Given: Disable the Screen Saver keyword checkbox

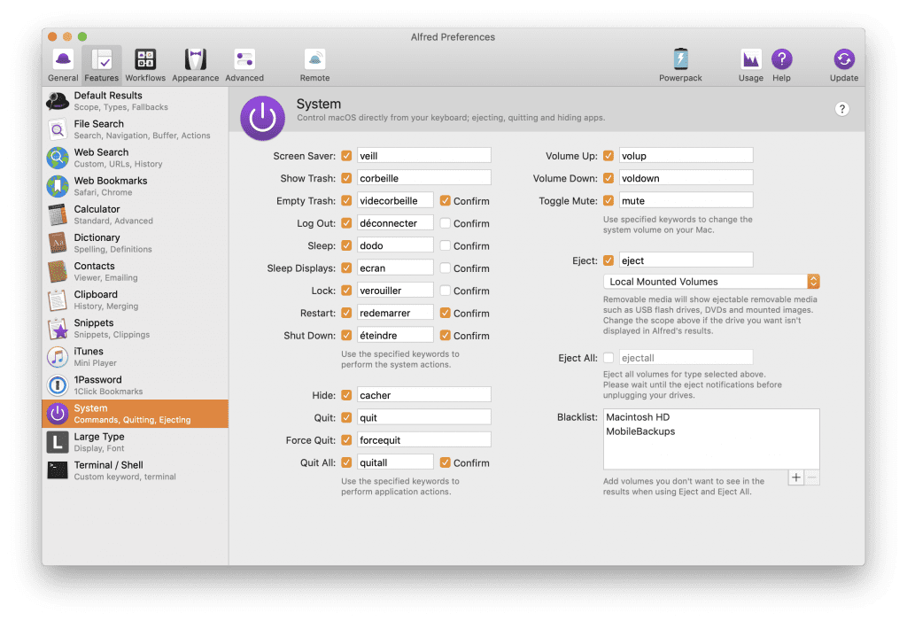Looking at the screenshot, I should [x=346, y=156].
